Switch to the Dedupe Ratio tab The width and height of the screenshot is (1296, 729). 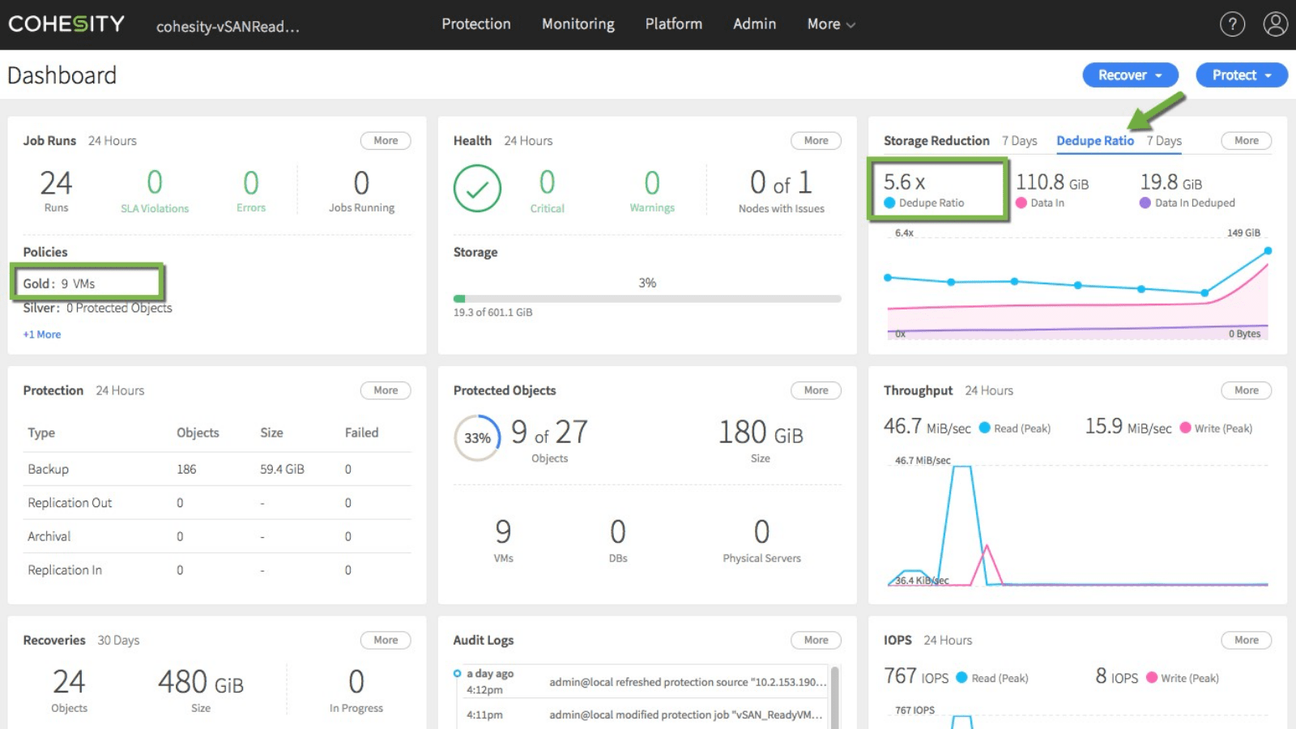click(x=1095, y=141)
